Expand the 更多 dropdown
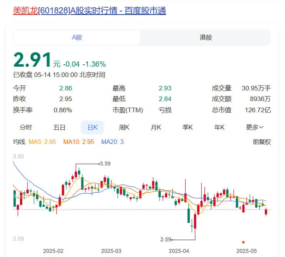Image resolution: width=285 pixels, height=257 pixels. coord(254,128)
